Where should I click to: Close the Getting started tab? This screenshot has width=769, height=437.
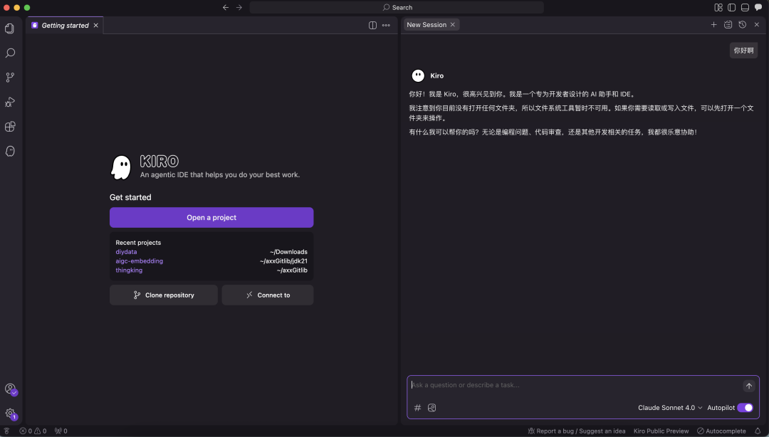click(x=95, y=25)
